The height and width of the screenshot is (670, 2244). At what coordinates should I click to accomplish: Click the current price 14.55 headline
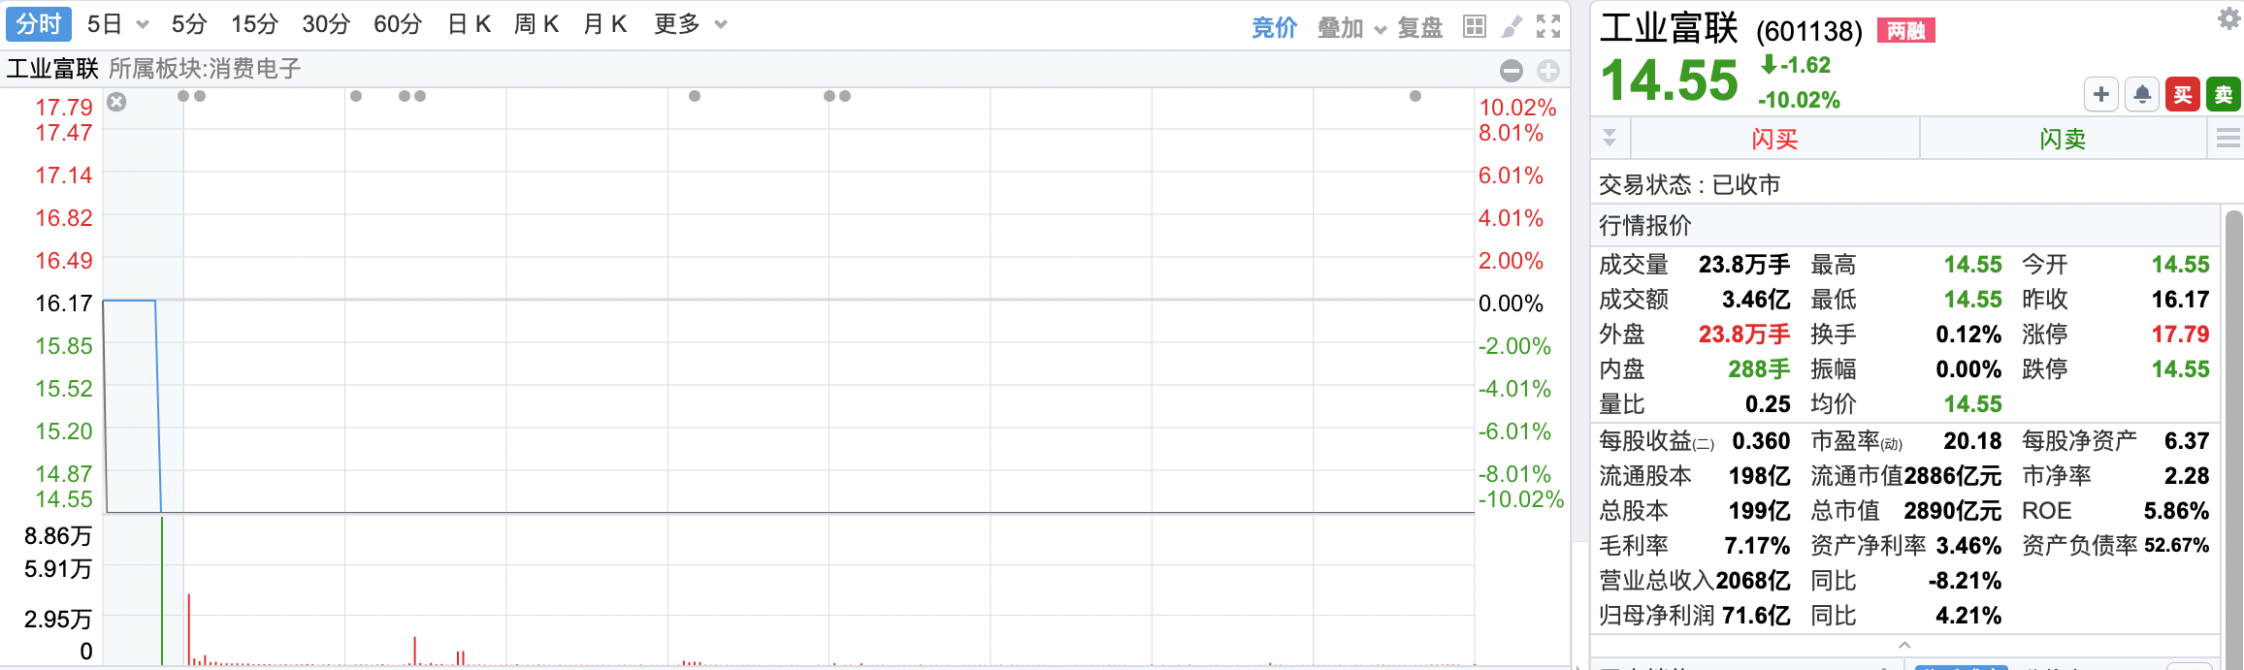point(1670,80)
